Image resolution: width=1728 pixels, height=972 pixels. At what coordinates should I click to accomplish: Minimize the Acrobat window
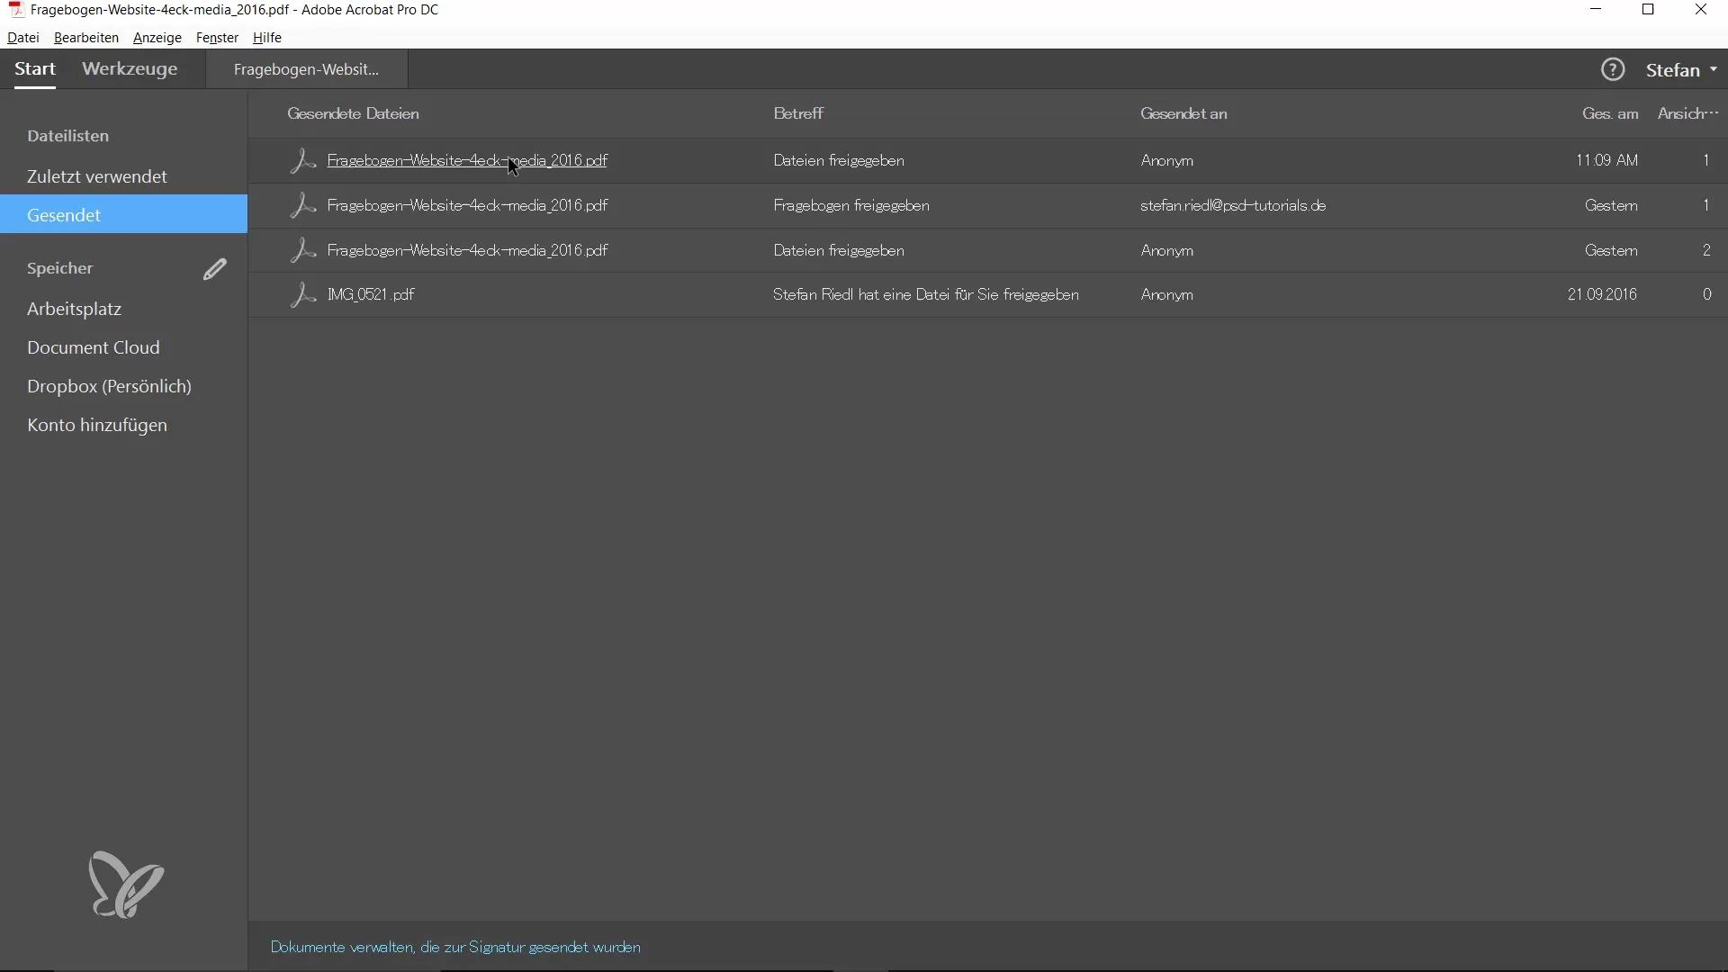click(x=1597, y=10)
